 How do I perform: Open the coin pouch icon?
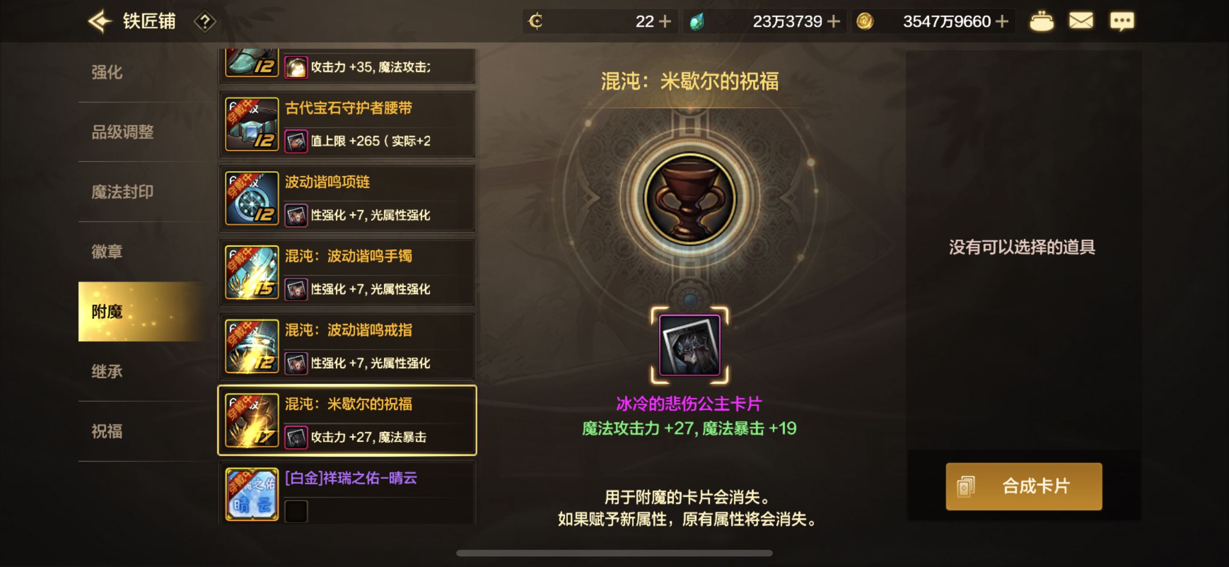point(1041,21)
